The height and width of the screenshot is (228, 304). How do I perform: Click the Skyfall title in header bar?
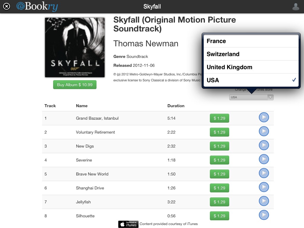pyautogui.click(x=152, y=7)
